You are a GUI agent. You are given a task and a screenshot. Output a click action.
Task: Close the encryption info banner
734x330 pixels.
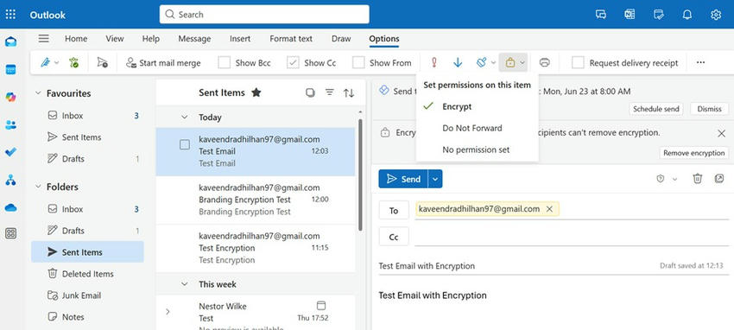point(721,133)
